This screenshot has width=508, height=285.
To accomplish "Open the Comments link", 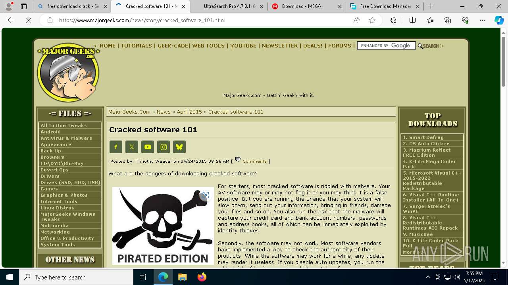I will point(254,161).
